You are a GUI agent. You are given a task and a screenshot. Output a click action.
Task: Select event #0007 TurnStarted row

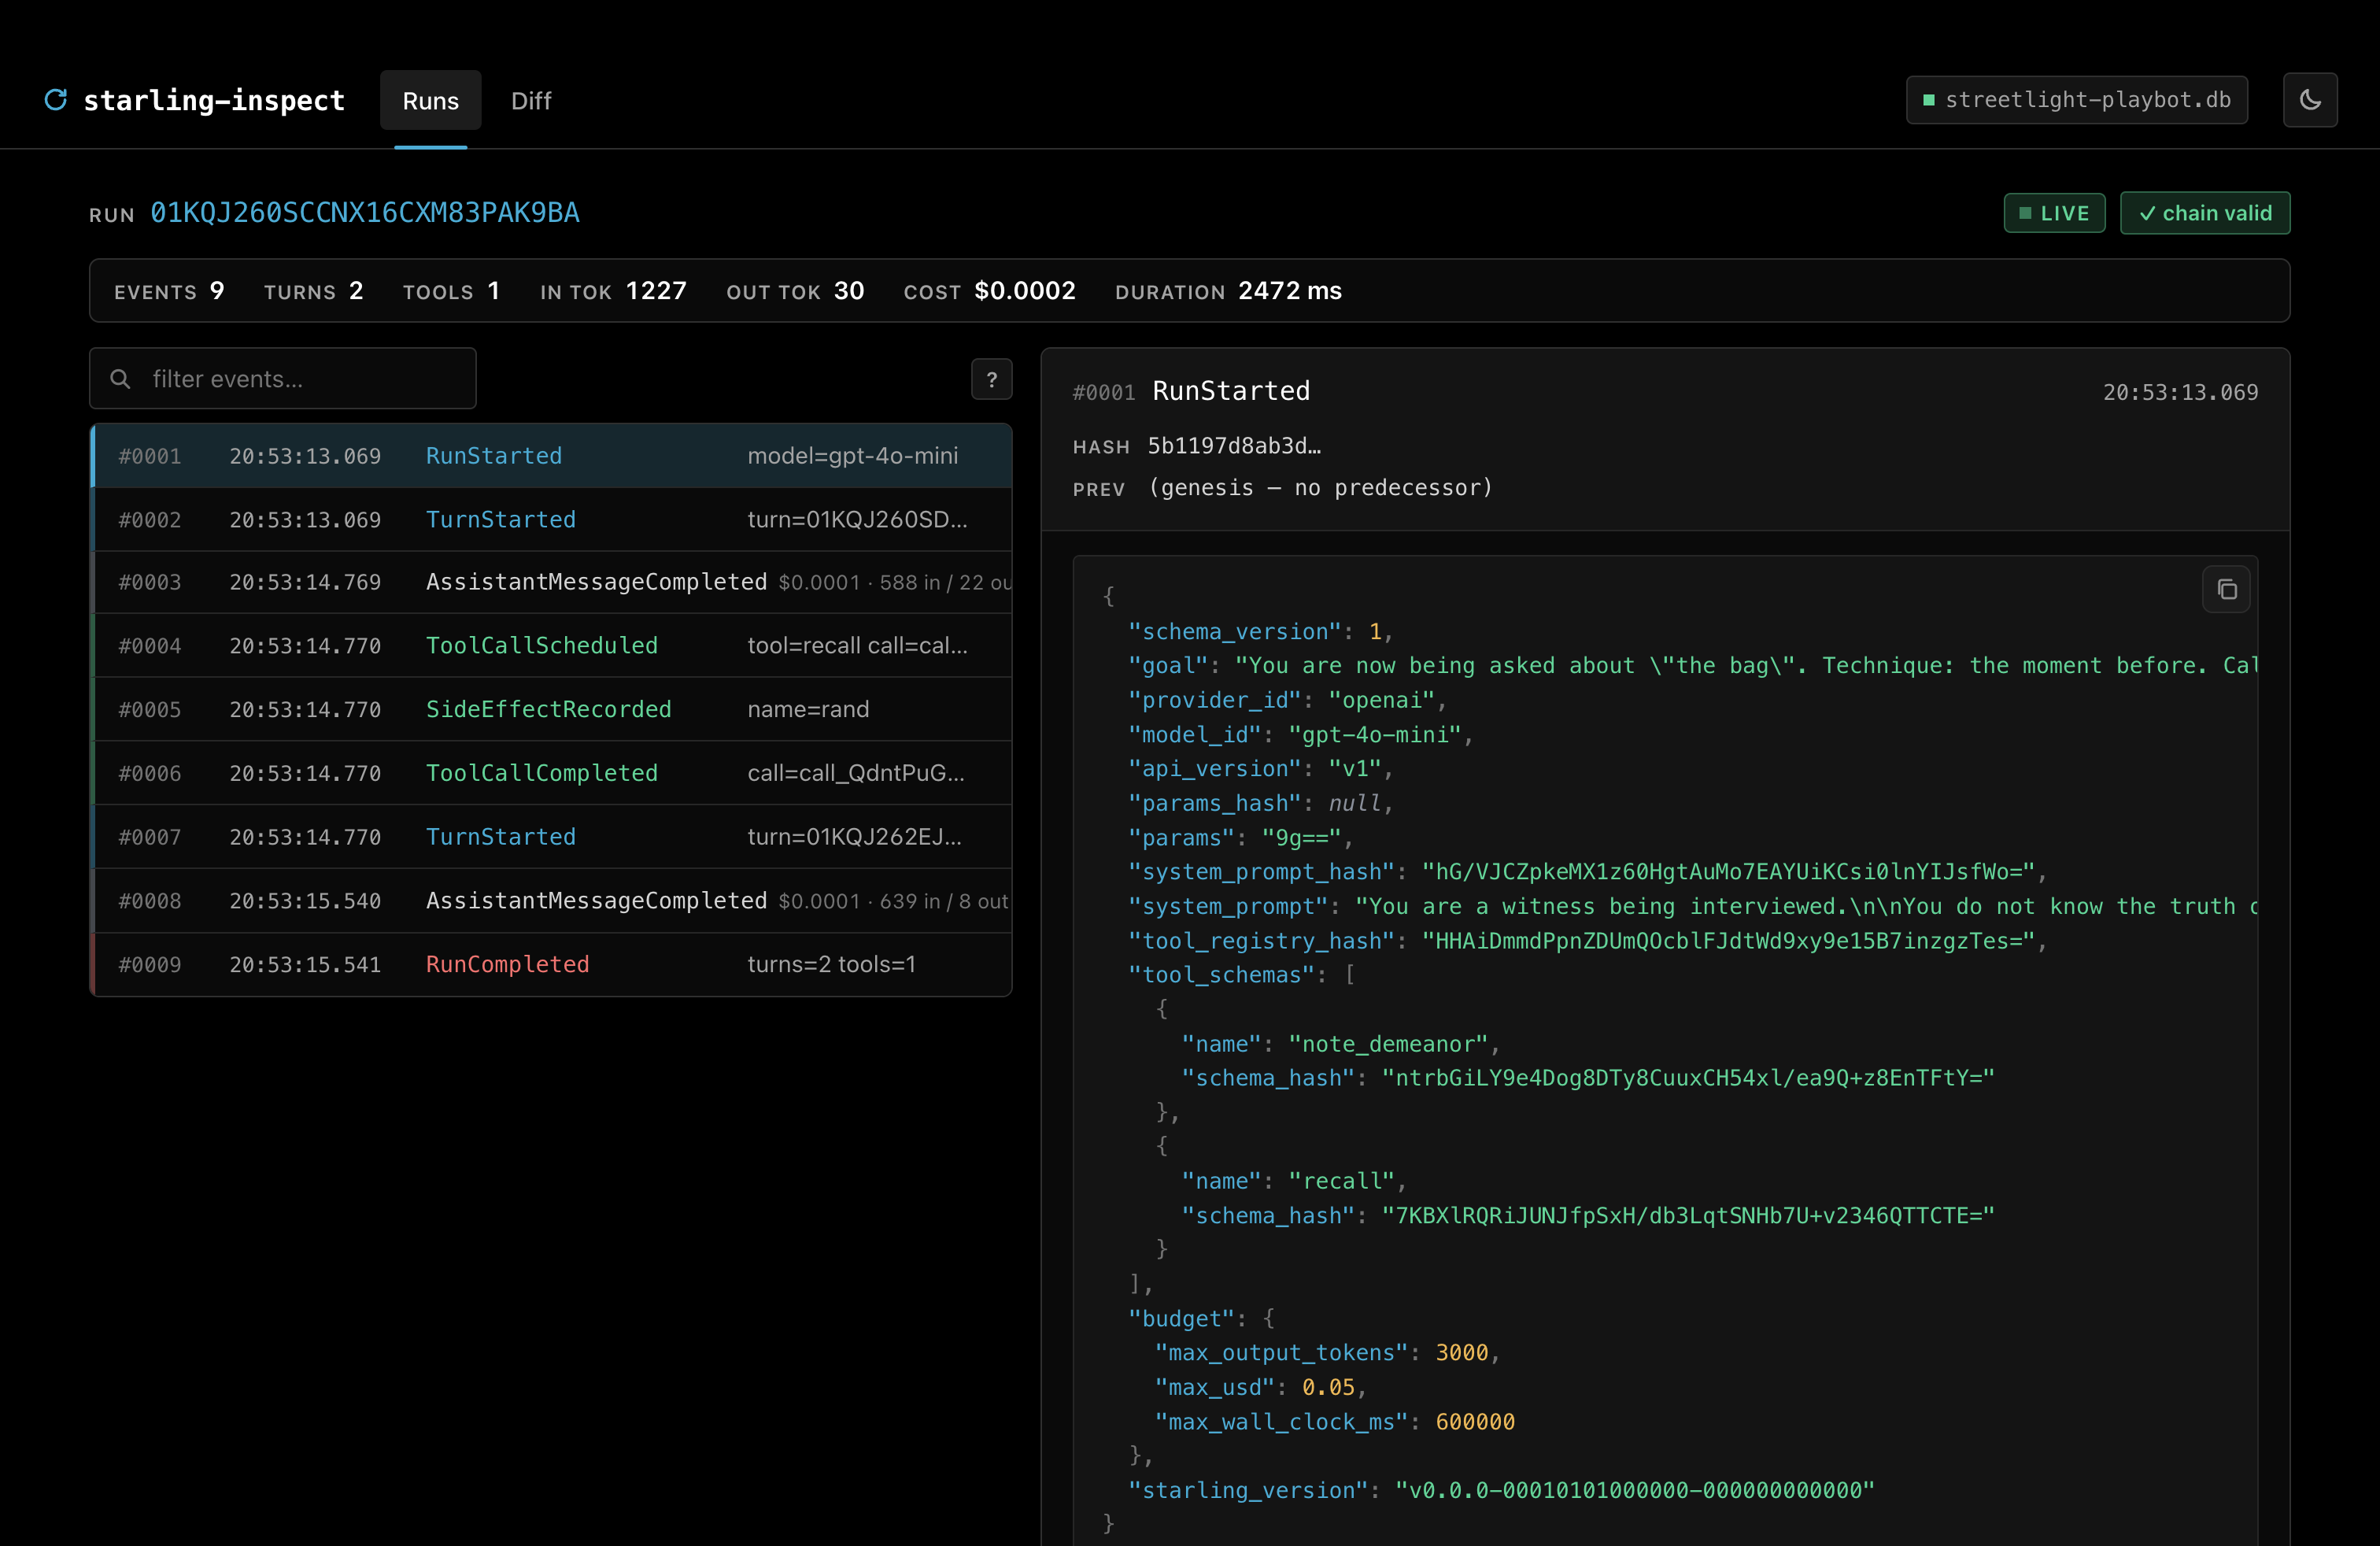pos(551,837)
